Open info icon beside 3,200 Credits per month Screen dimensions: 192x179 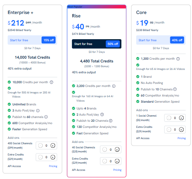click(114, 86)
